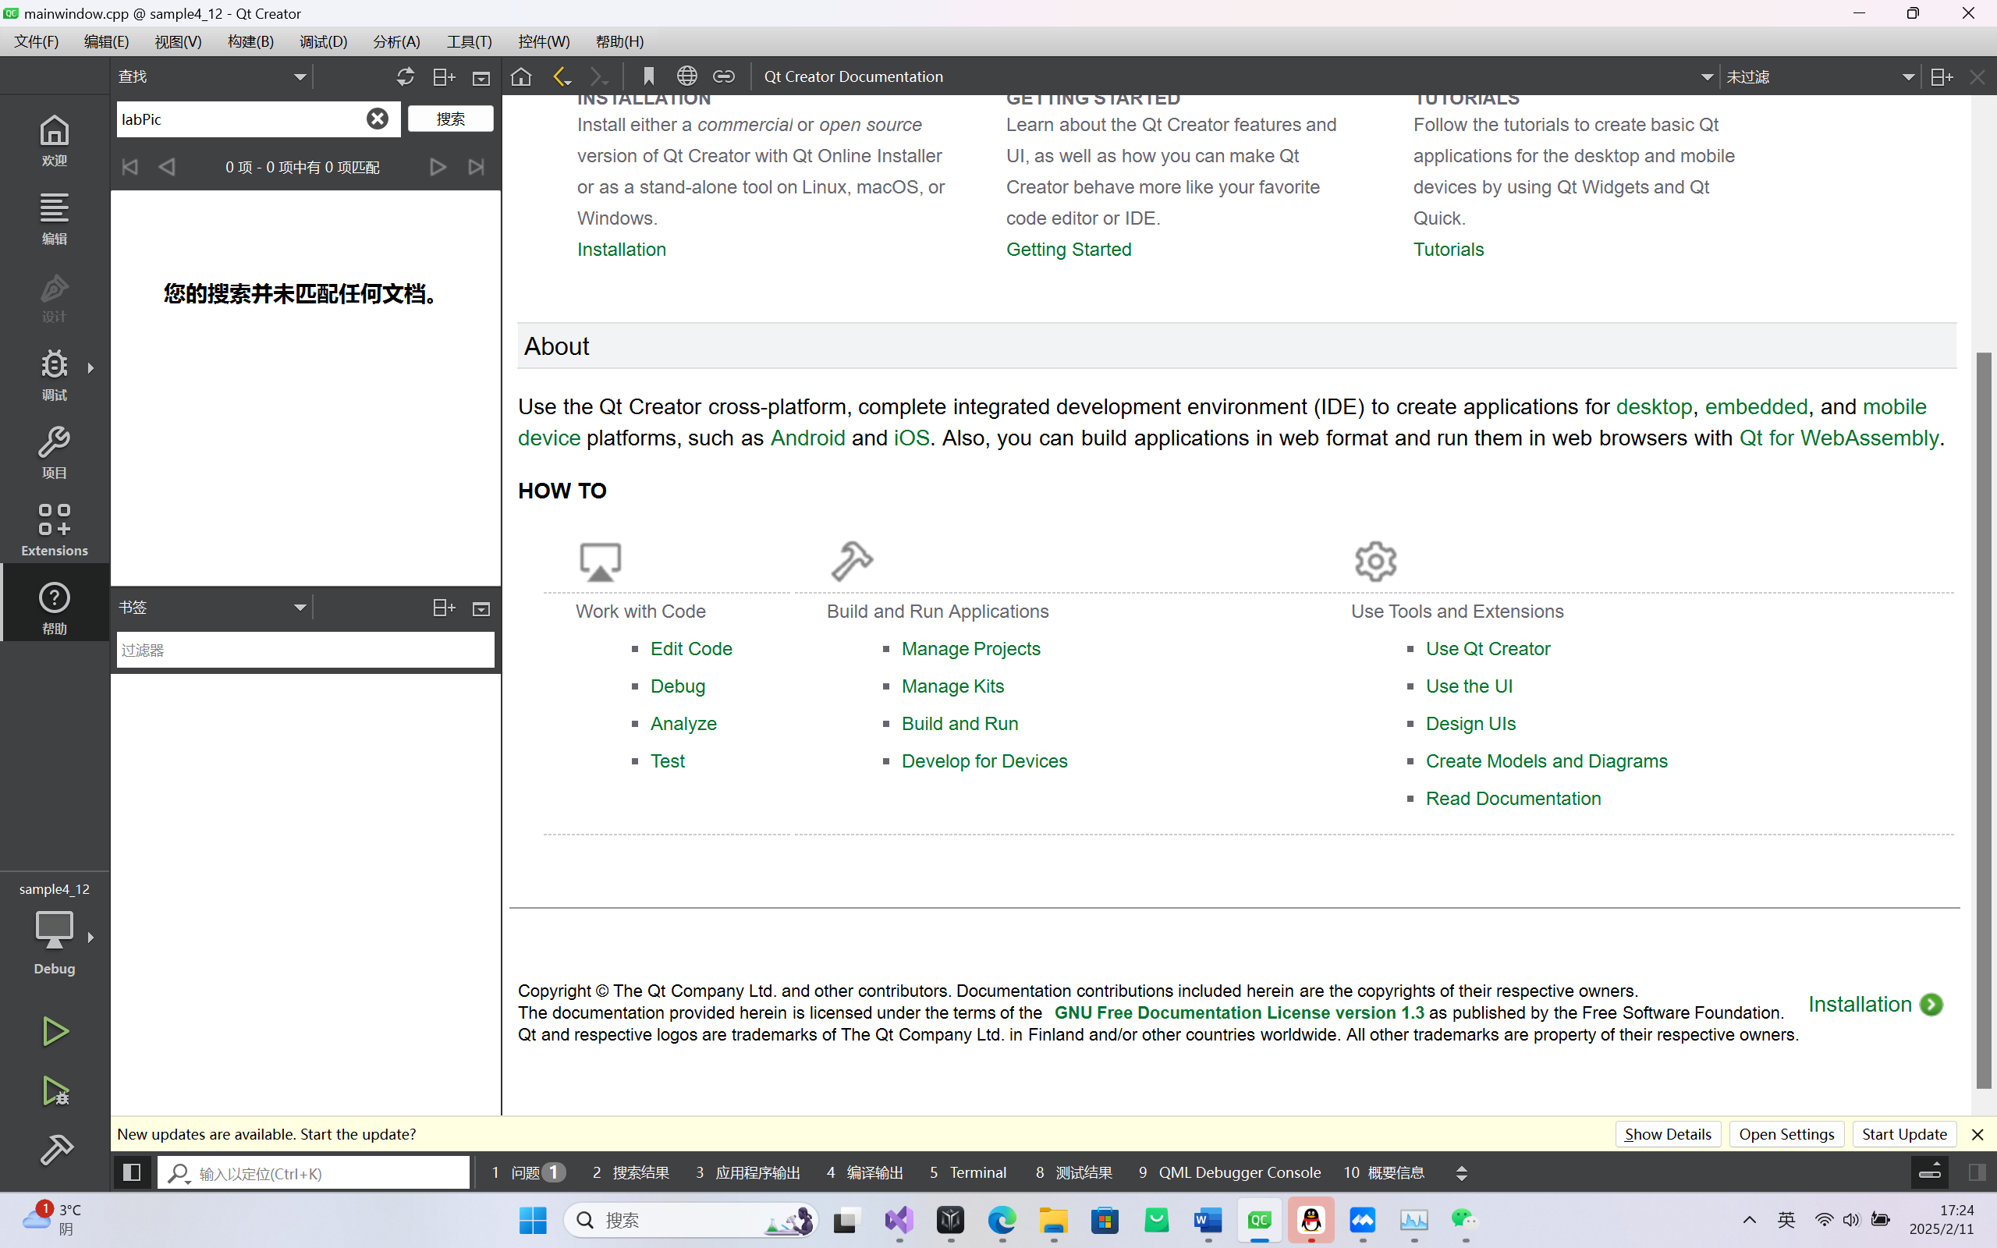Open the 编译输出 tab

point(865,1172)
